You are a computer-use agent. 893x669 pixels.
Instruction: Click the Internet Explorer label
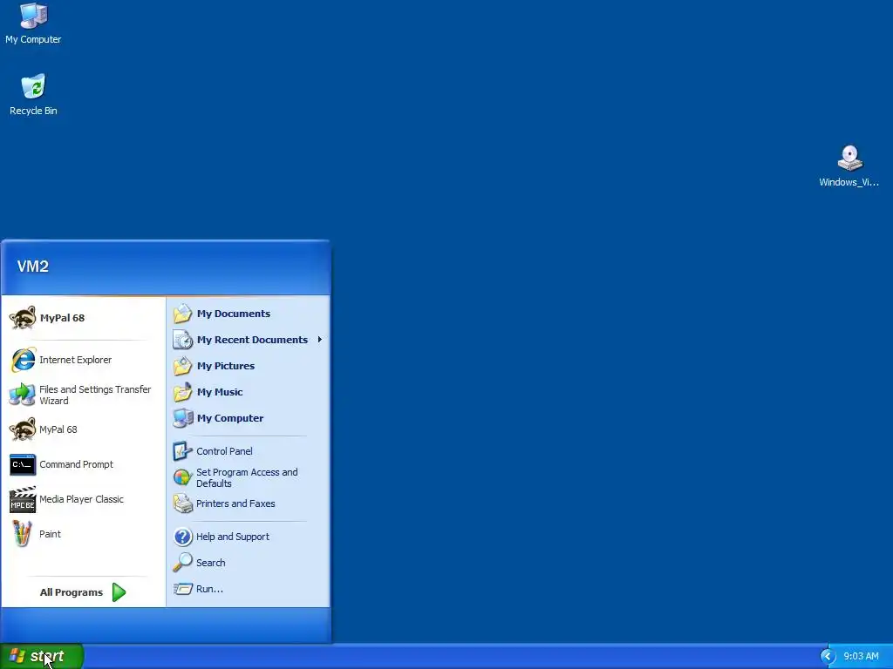[75, 360]
